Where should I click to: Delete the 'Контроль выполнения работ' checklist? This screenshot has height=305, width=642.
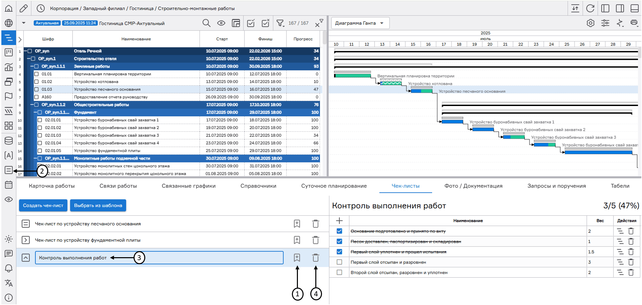315,258
